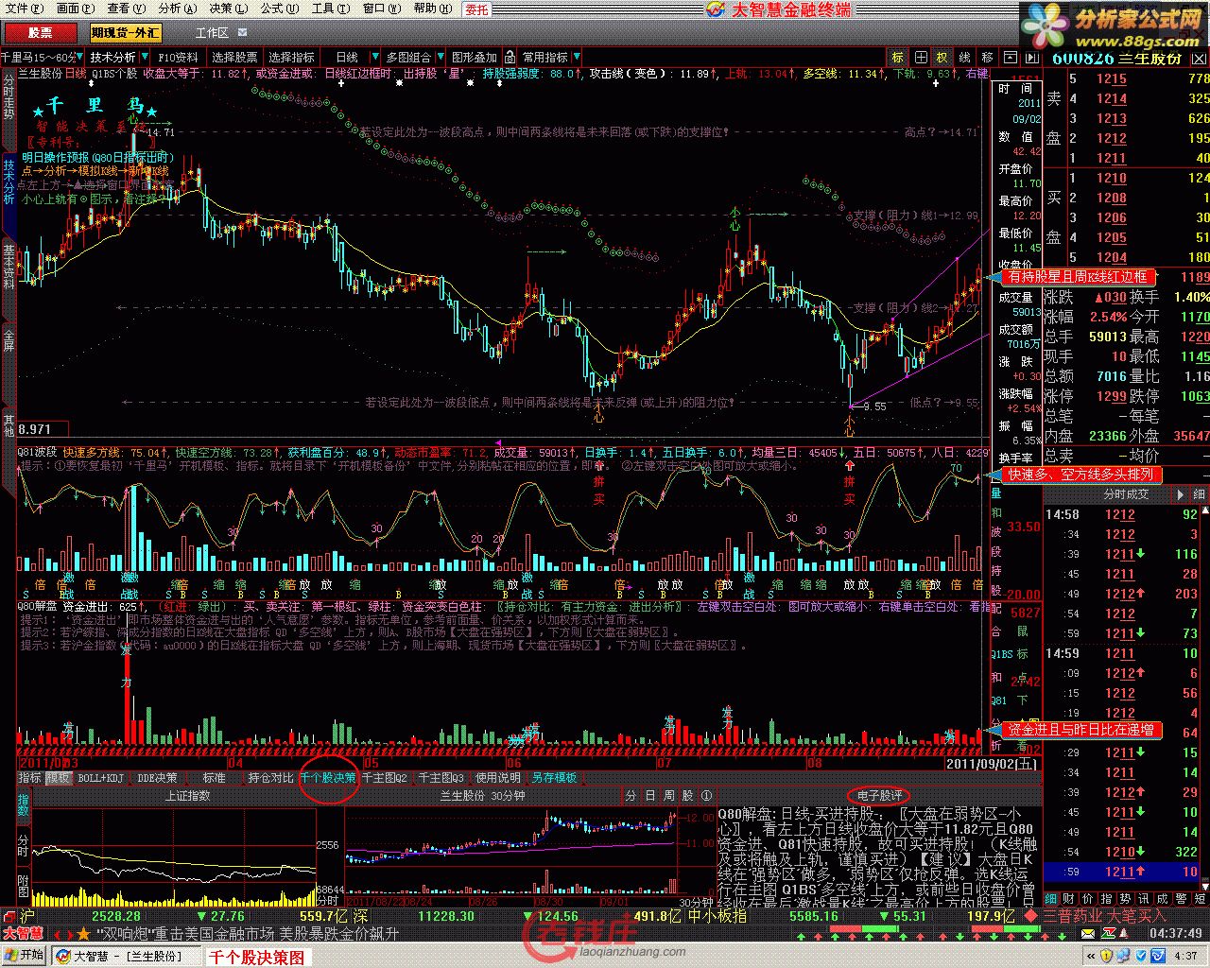Toggle the 线 drawing lines icon
This screenshot has height=968, width=1210.
click(x=965, y=58)
